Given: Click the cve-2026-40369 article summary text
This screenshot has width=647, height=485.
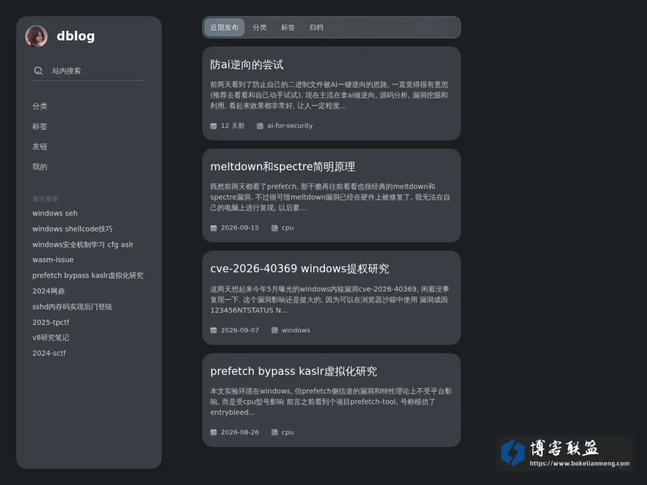Looking at the screenshot, I should tap(330, 300).
